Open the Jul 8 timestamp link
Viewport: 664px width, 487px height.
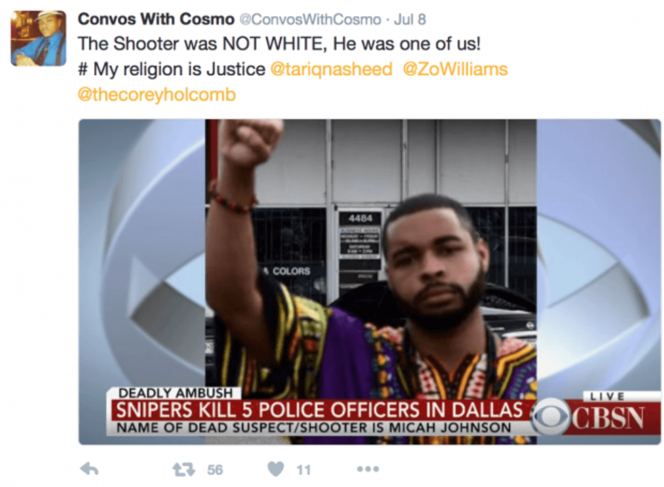pyautogui.click(x=409, y=20)
